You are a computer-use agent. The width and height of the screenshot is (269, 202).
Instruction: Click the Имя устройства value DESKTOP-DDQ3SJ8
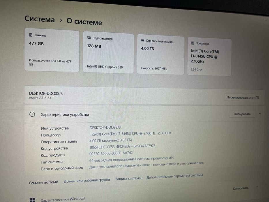(105, 128)
